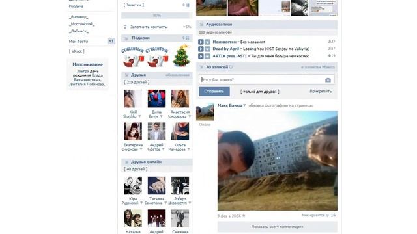Open Татьяна's online friend avatar

tap(156, 186)
